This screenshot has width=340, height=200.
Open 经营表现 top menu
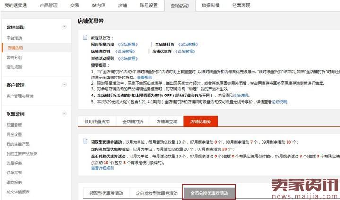pos(241,5)
